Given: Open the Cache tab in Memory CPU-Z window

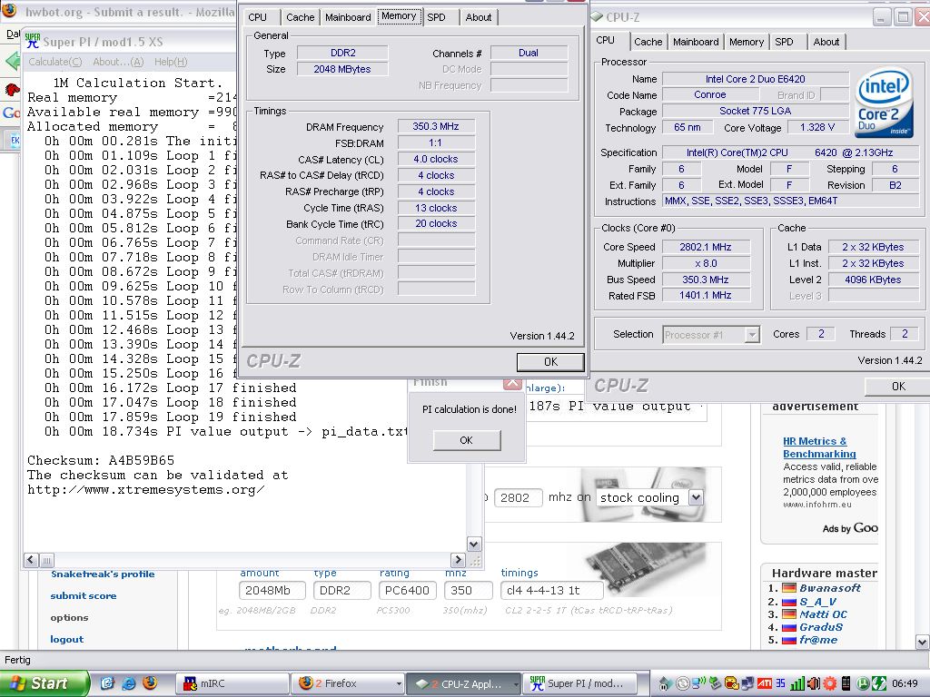Looking at the screenshot, I should pos(300,17).
